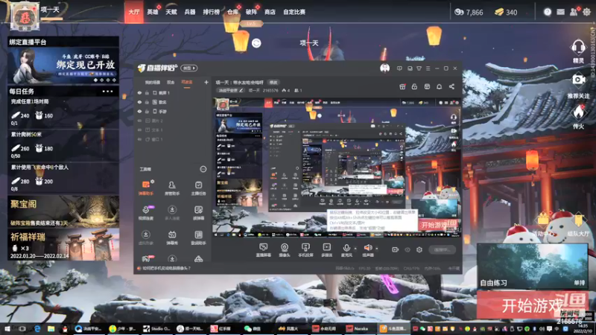The height and width of the screenshot is (335, 596).
Task: Edit the stream category tag with pencil
Action: pyautogui.click(x=230, y=90)
